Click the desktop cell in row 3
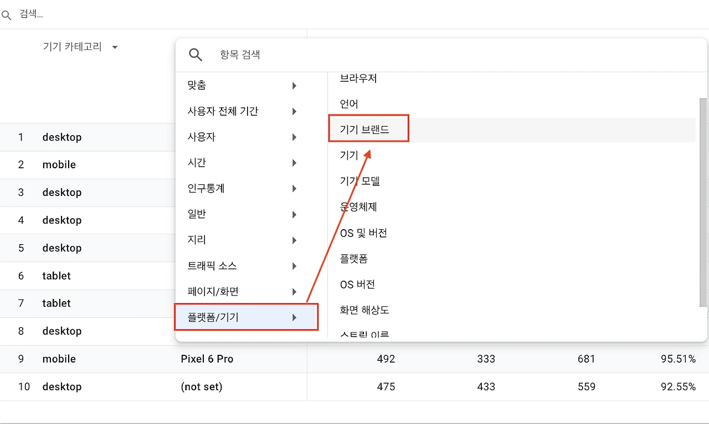 tap(62, 193)
